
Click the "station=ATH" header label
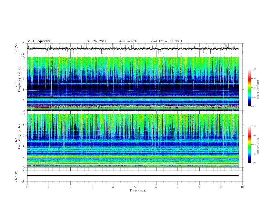pyautogui.click(x=128, y=41)
